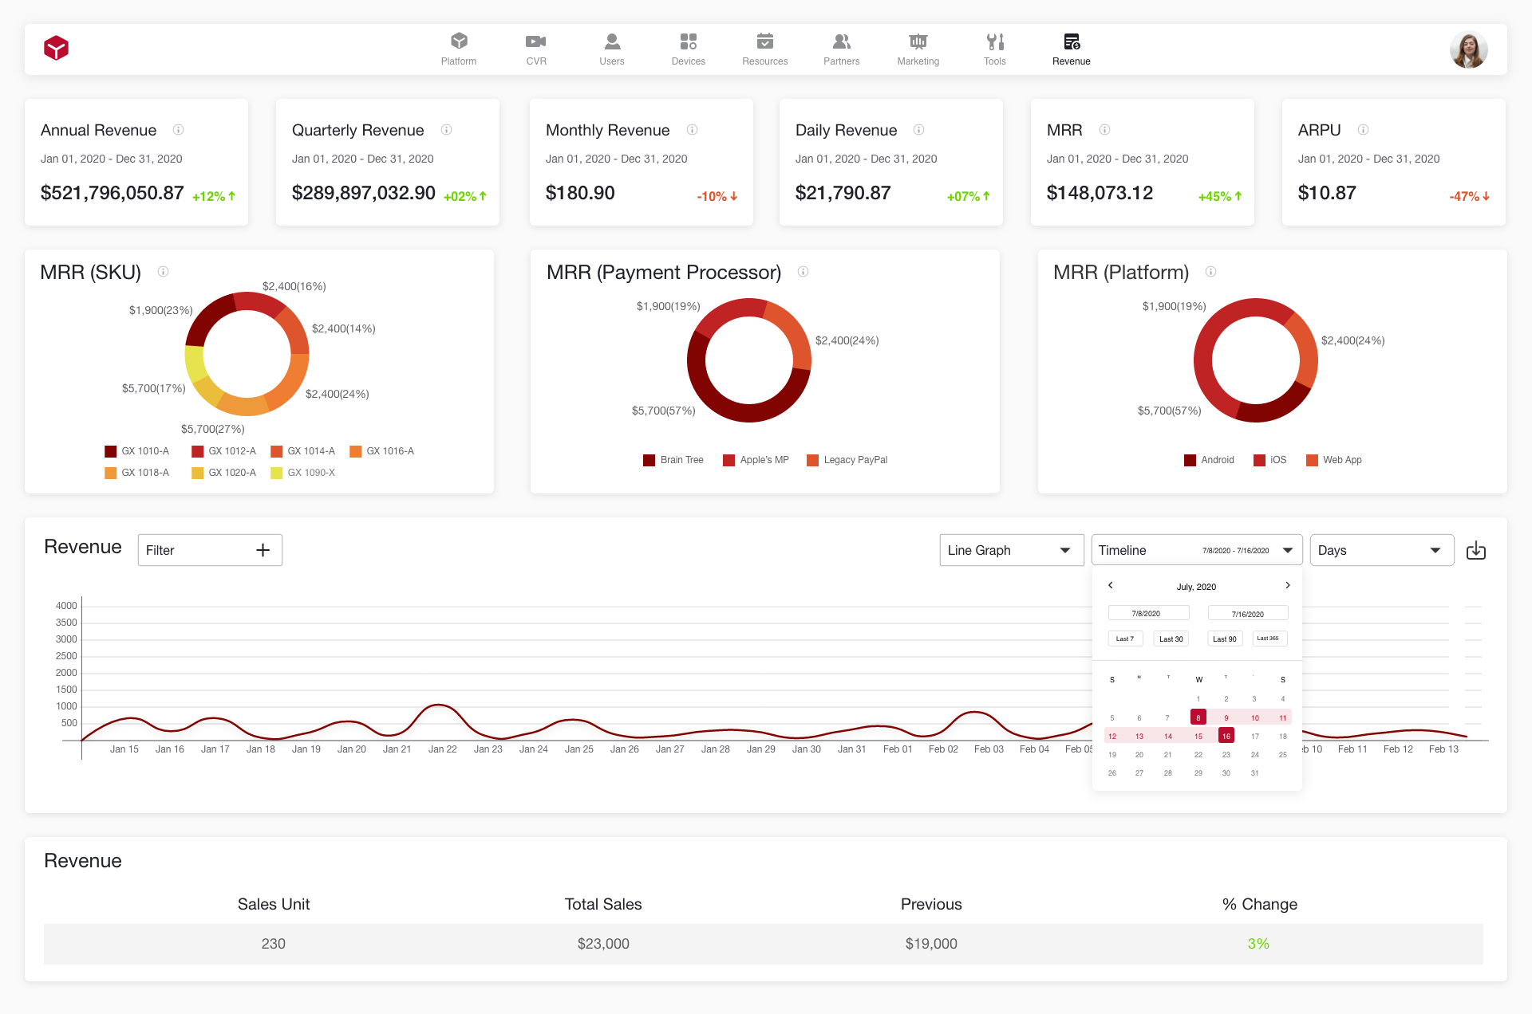This screenshot has width=1532, height=1014.
Task: Click the export download icon beside Days
Action: 1476,550
